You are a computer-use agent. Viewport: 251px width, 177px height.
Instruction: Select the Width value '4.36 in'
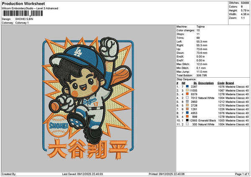245,14
